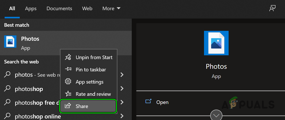
Task: Click the unpin icon beside Unpin from Start
Action: click(x=68, y=57)
